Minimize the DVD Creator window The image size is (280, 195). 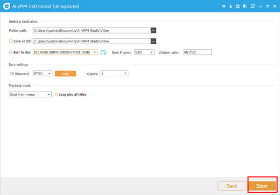pyautogui.click(x=260, y=7)
